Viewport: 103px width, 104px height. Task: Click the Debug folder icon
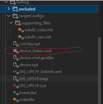point(13,2)
